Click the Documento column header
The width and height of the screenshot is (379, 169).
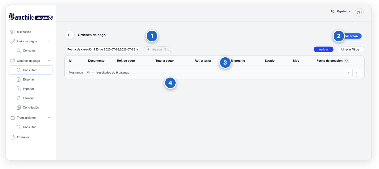click(96, 61)
